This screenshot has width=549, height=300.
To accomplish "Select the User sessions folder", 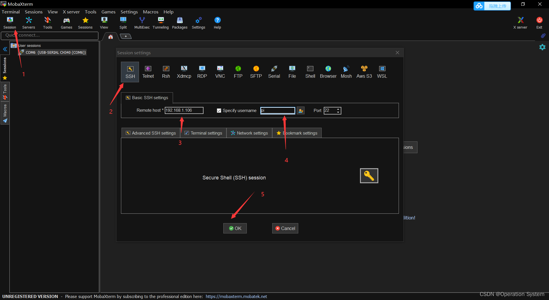I will point(26,45).
